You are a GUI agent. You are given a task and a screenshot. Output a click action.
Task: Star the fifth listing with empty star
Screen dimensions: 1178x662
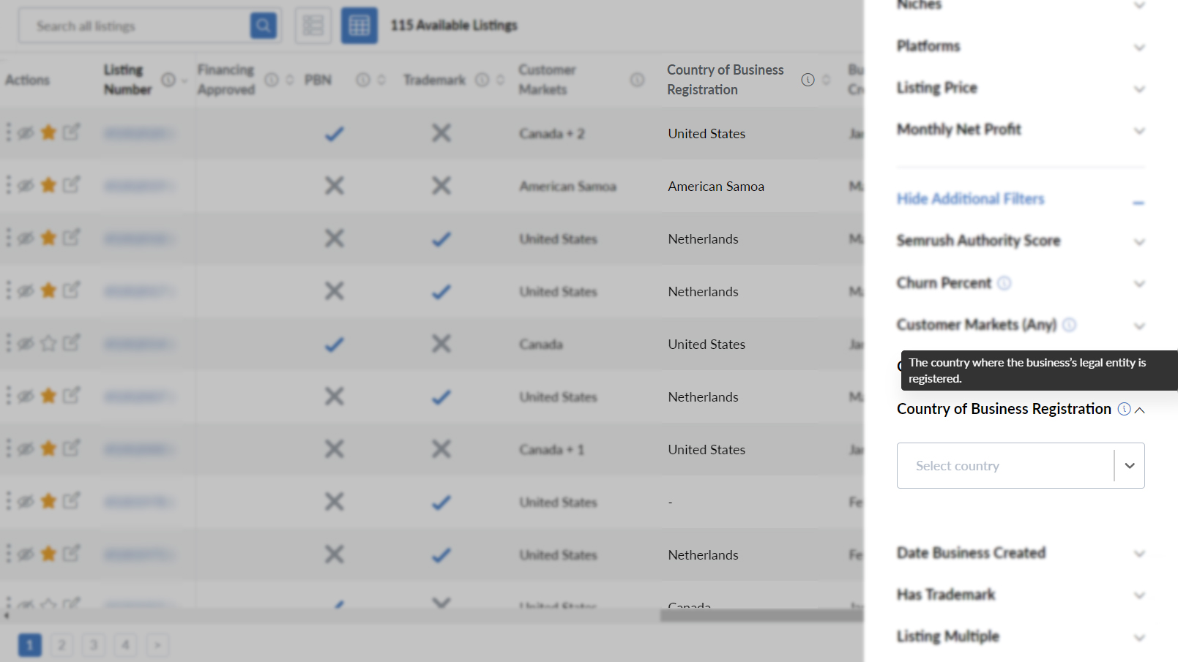point(48,343)
